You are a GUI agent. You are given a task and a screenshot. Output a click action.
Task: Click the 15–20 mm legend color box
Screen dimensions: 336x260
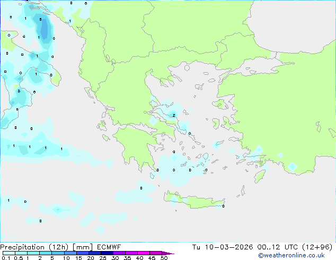82,253
